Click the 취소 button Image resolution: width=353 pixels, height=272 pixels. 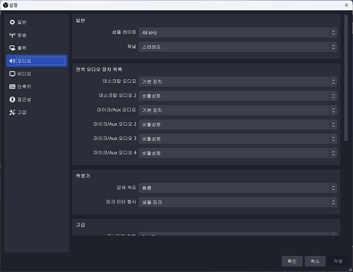pos(315,261)
